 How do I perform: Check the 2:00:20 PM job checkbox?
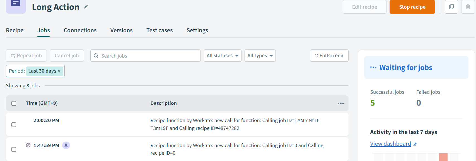[x=14, y=125]
